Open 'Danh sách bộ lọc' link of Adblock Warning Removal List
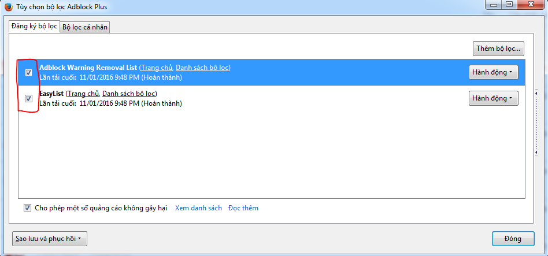 tap(202, 68)
